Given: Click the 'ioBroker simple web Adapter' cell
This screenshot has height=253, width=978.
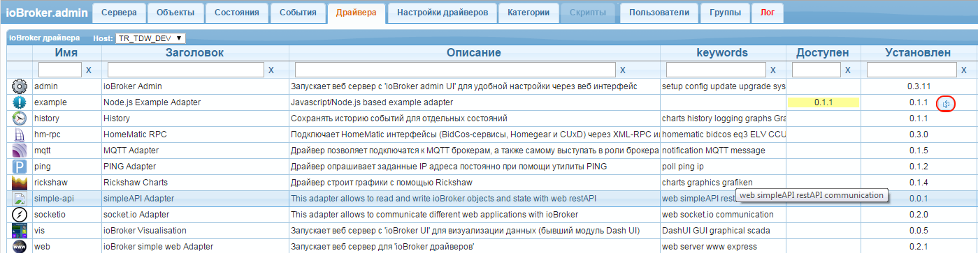Looking at the screenshot, I should 194,246.
